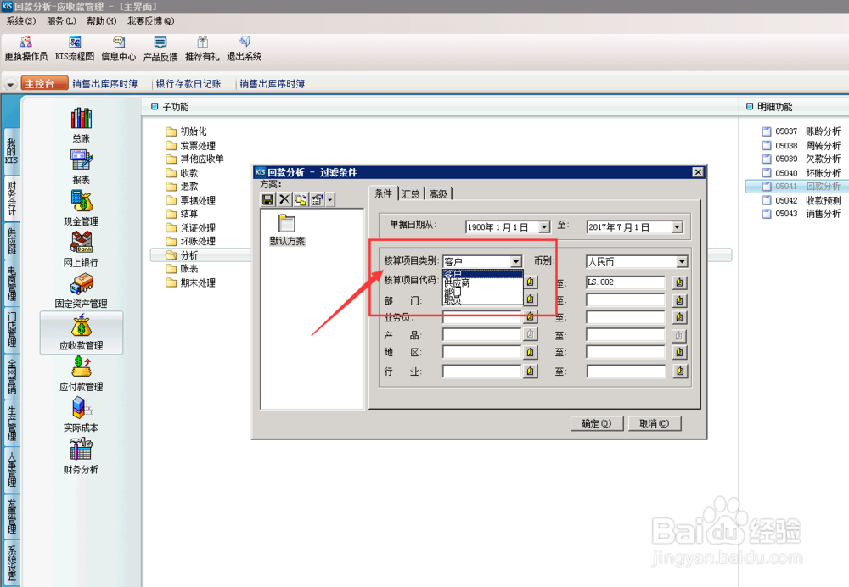Open end date 2017年7月1日 dropdown
The image size is (849, 587).
(x=677, y=227)
